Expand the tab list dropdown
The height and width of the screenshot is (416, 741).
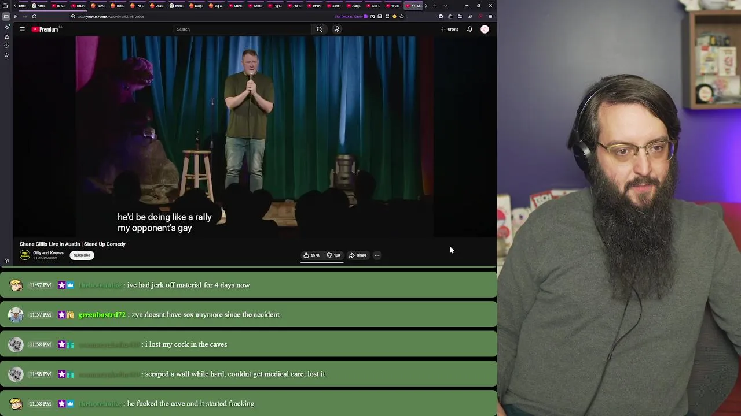click(x=445, y=6)
